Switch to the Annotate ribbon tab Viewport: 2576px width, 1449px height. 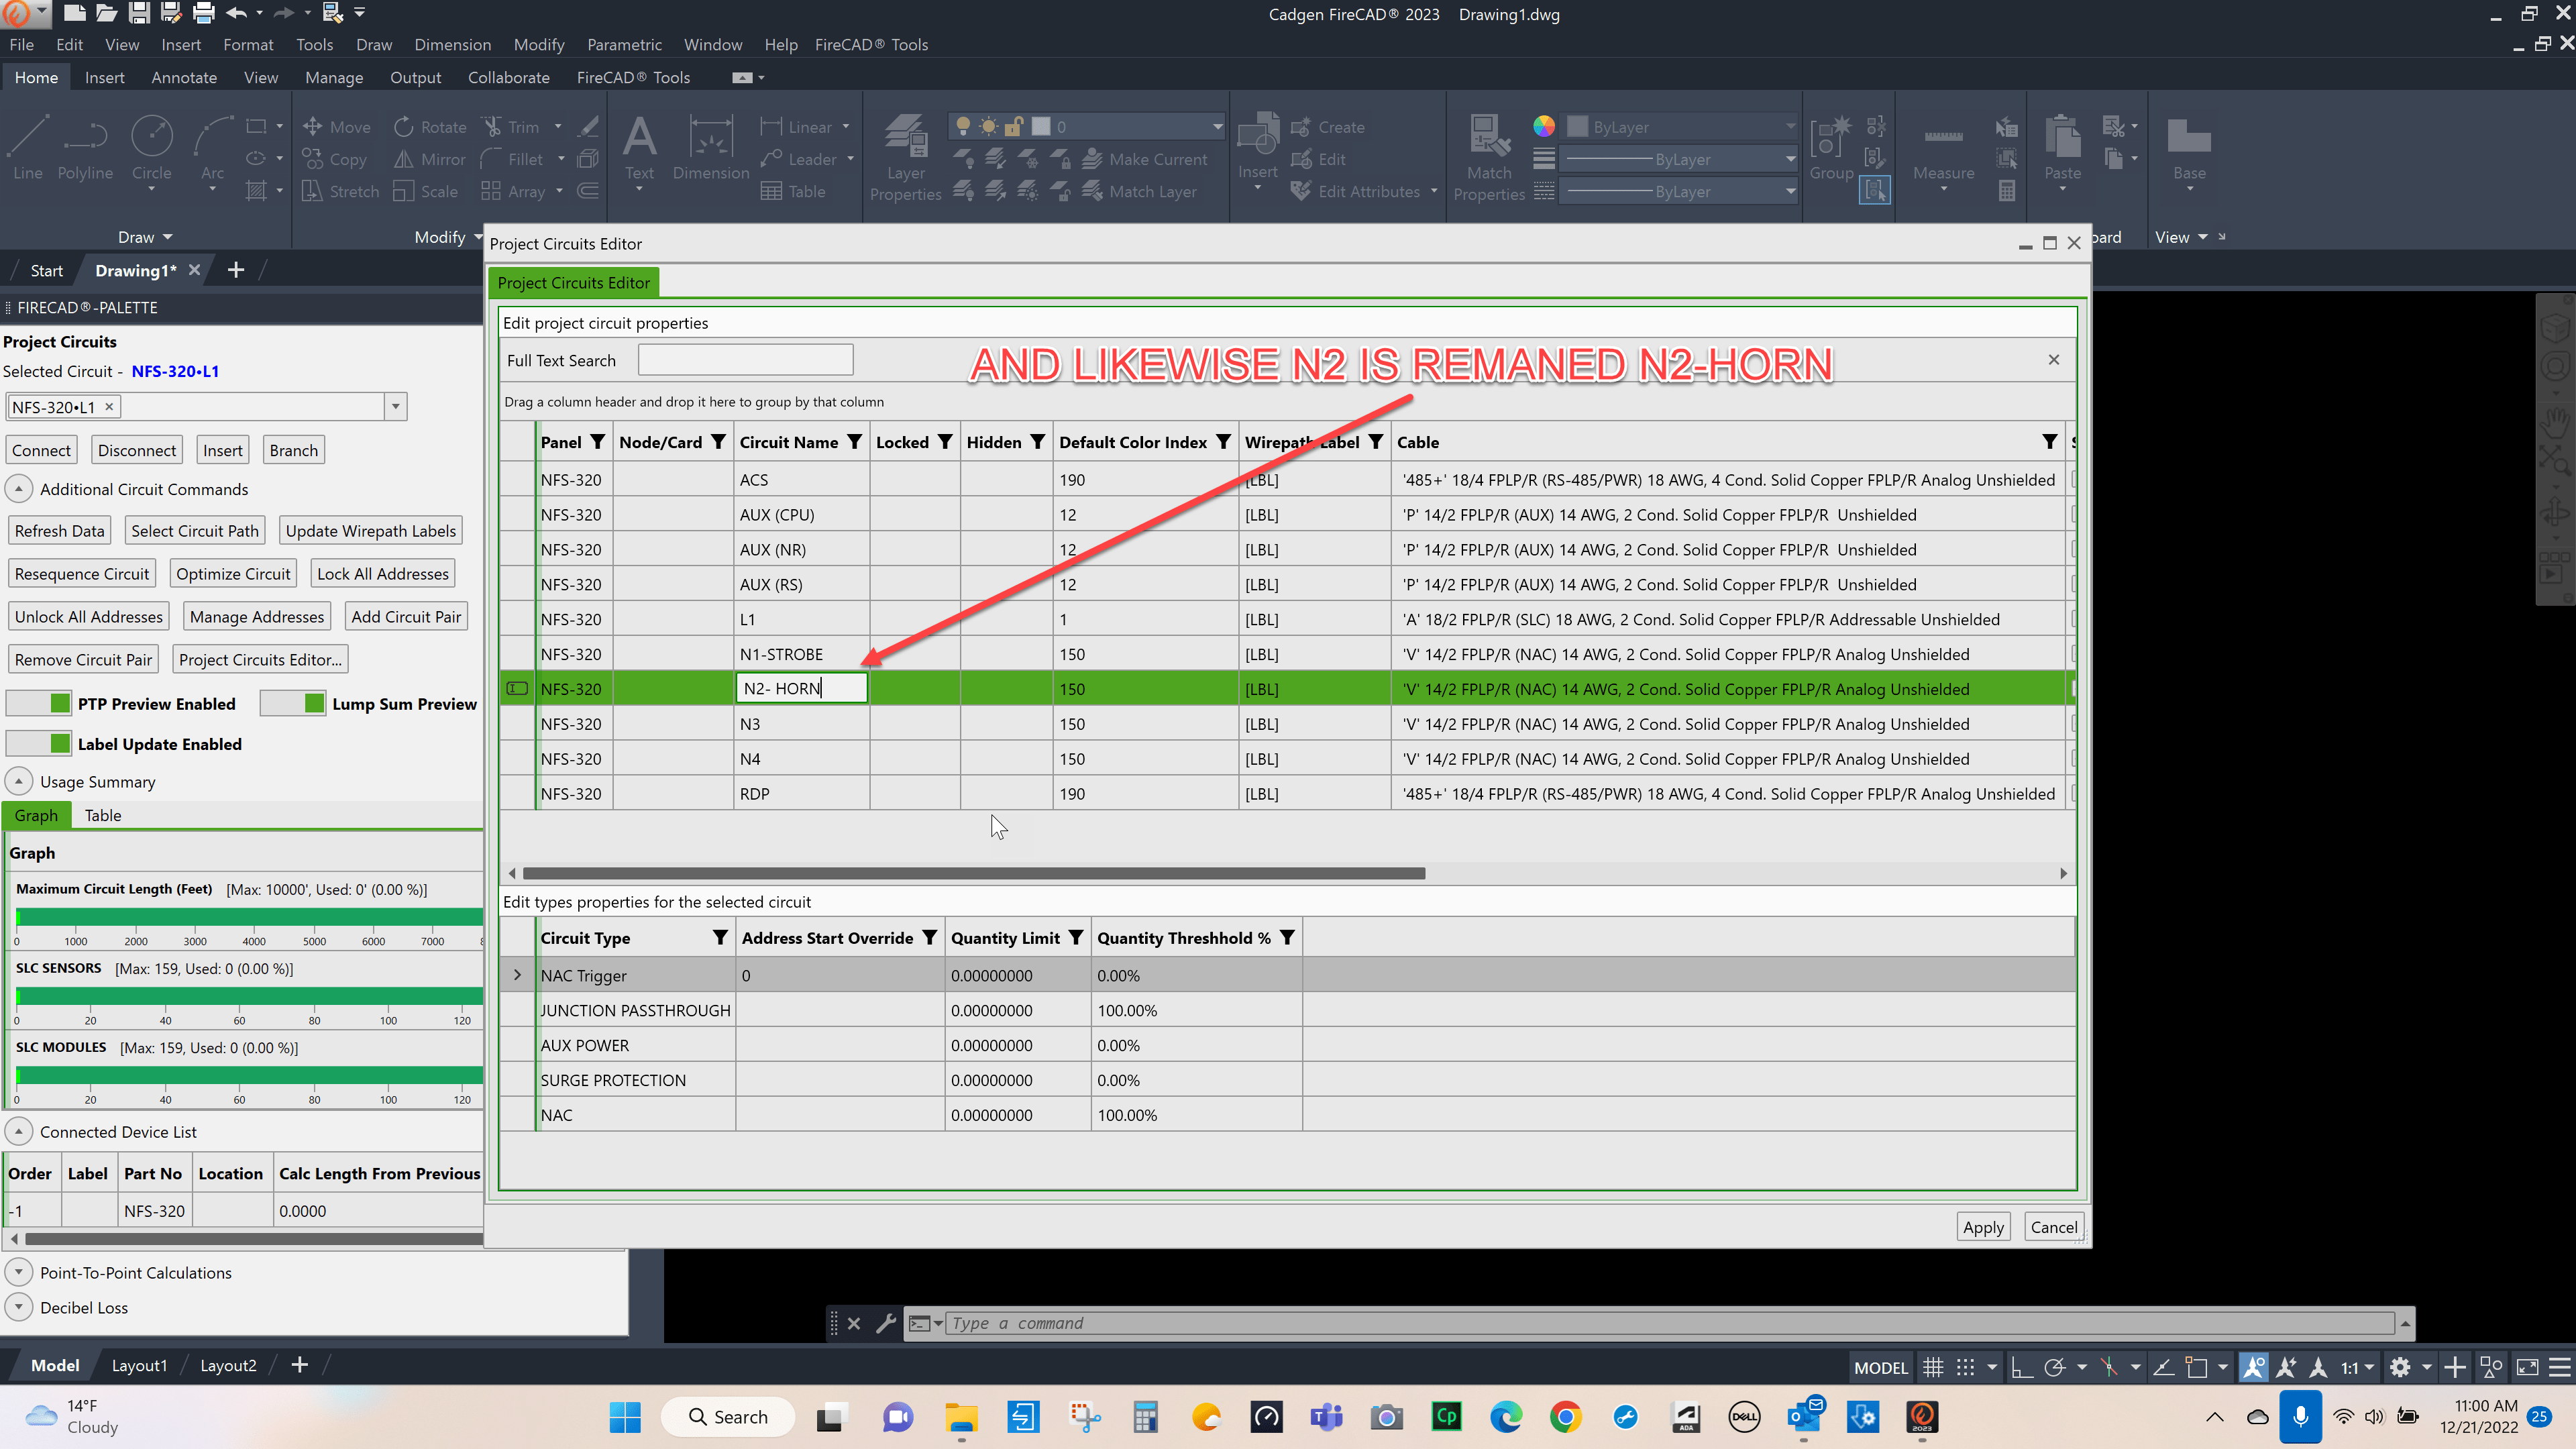pos(184,77)
